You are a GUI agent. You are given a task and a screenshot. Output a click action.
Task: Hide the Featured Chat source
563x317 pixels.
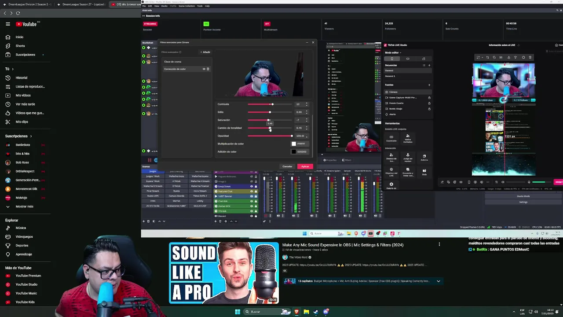252,191
